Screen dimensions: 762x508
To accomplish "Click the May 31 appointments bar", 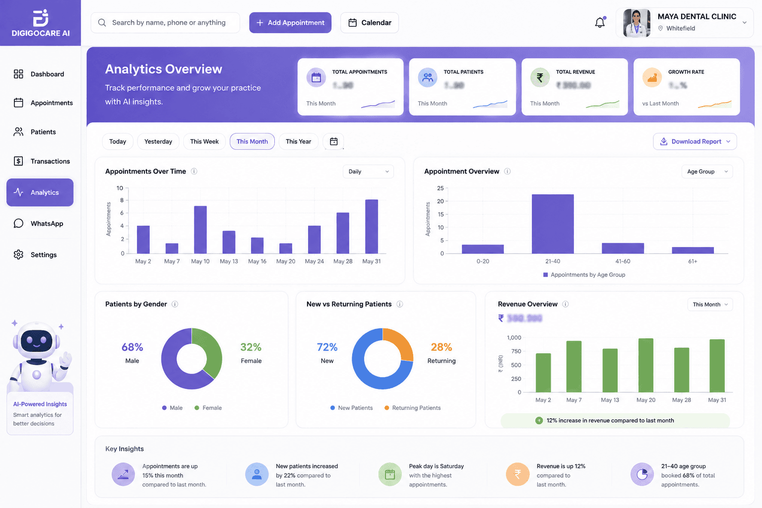I will point(372,227).
